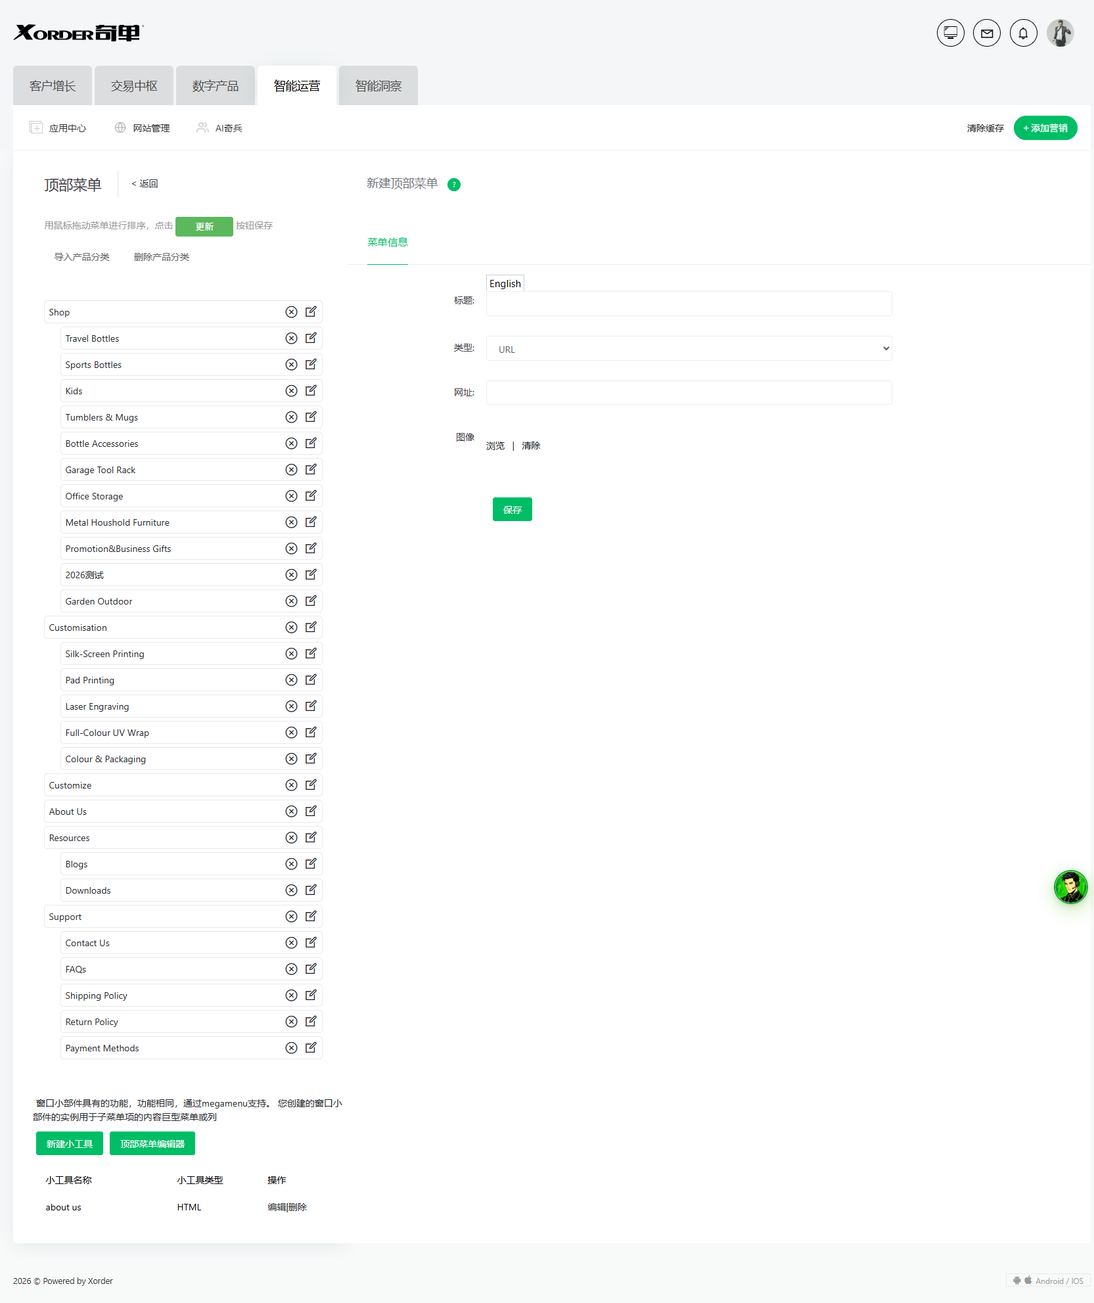The image size is (1094, 1303).
Task: Open the 顶部菜单编辑器 button
Action: [152, 1143]
